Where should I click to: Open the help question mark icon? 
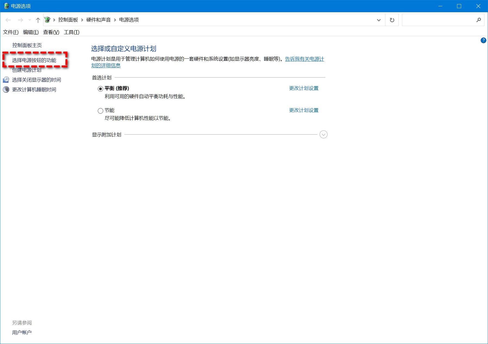[484, 40]
